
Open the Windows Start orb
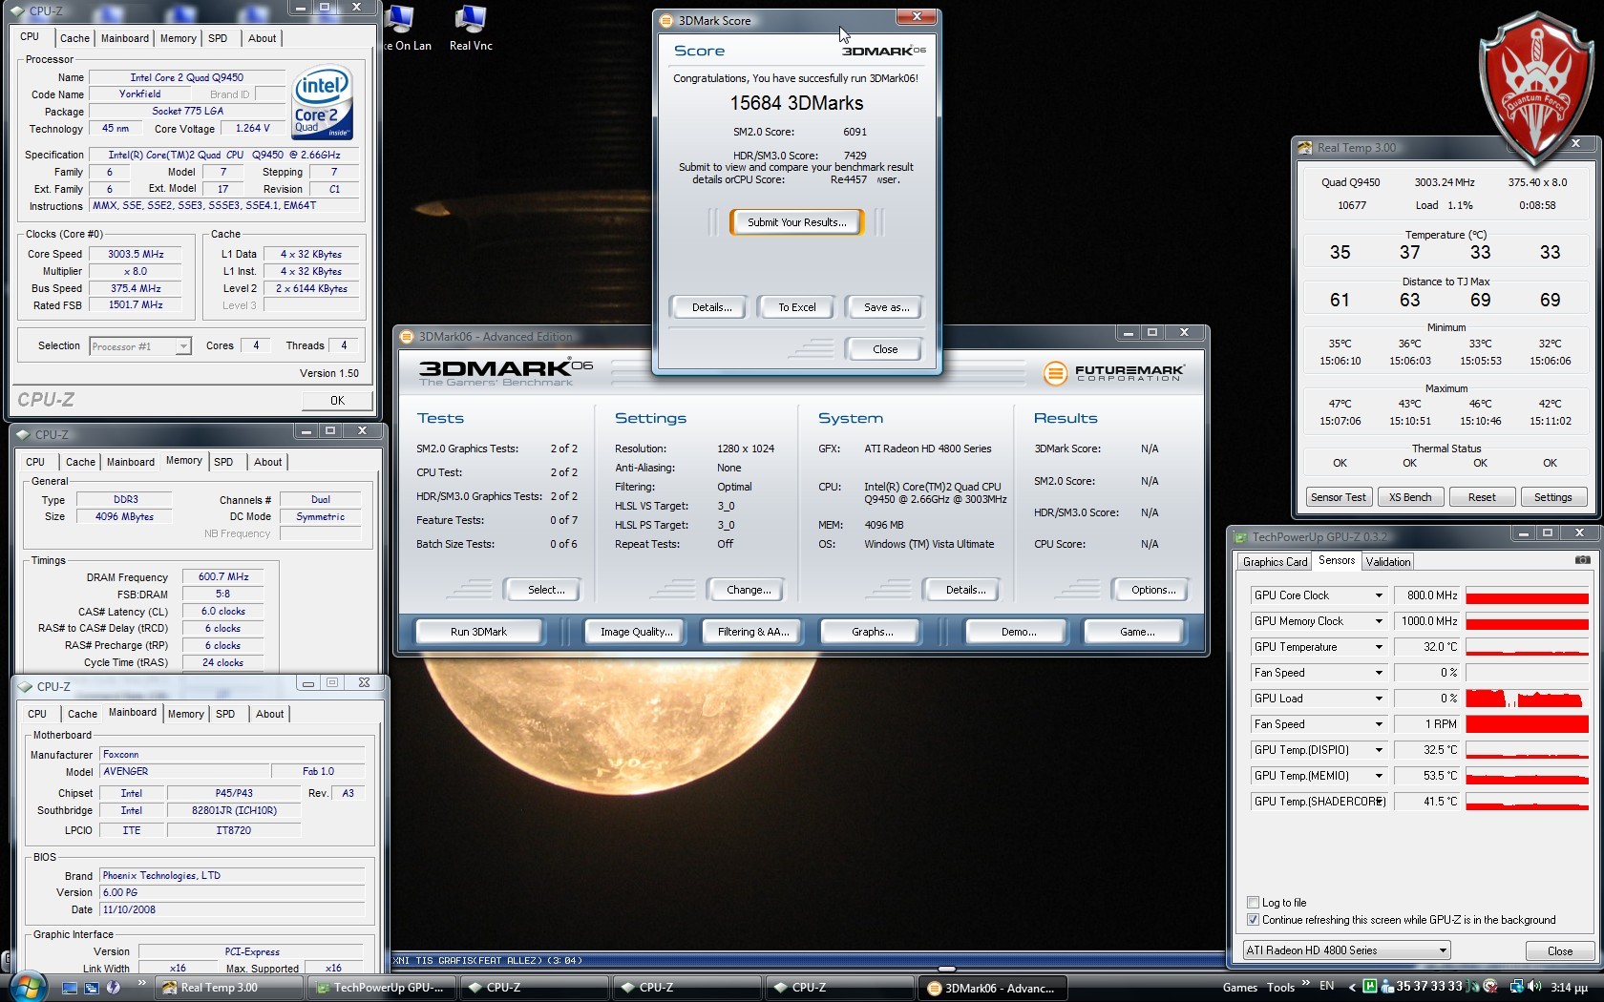tap(27, 988)
